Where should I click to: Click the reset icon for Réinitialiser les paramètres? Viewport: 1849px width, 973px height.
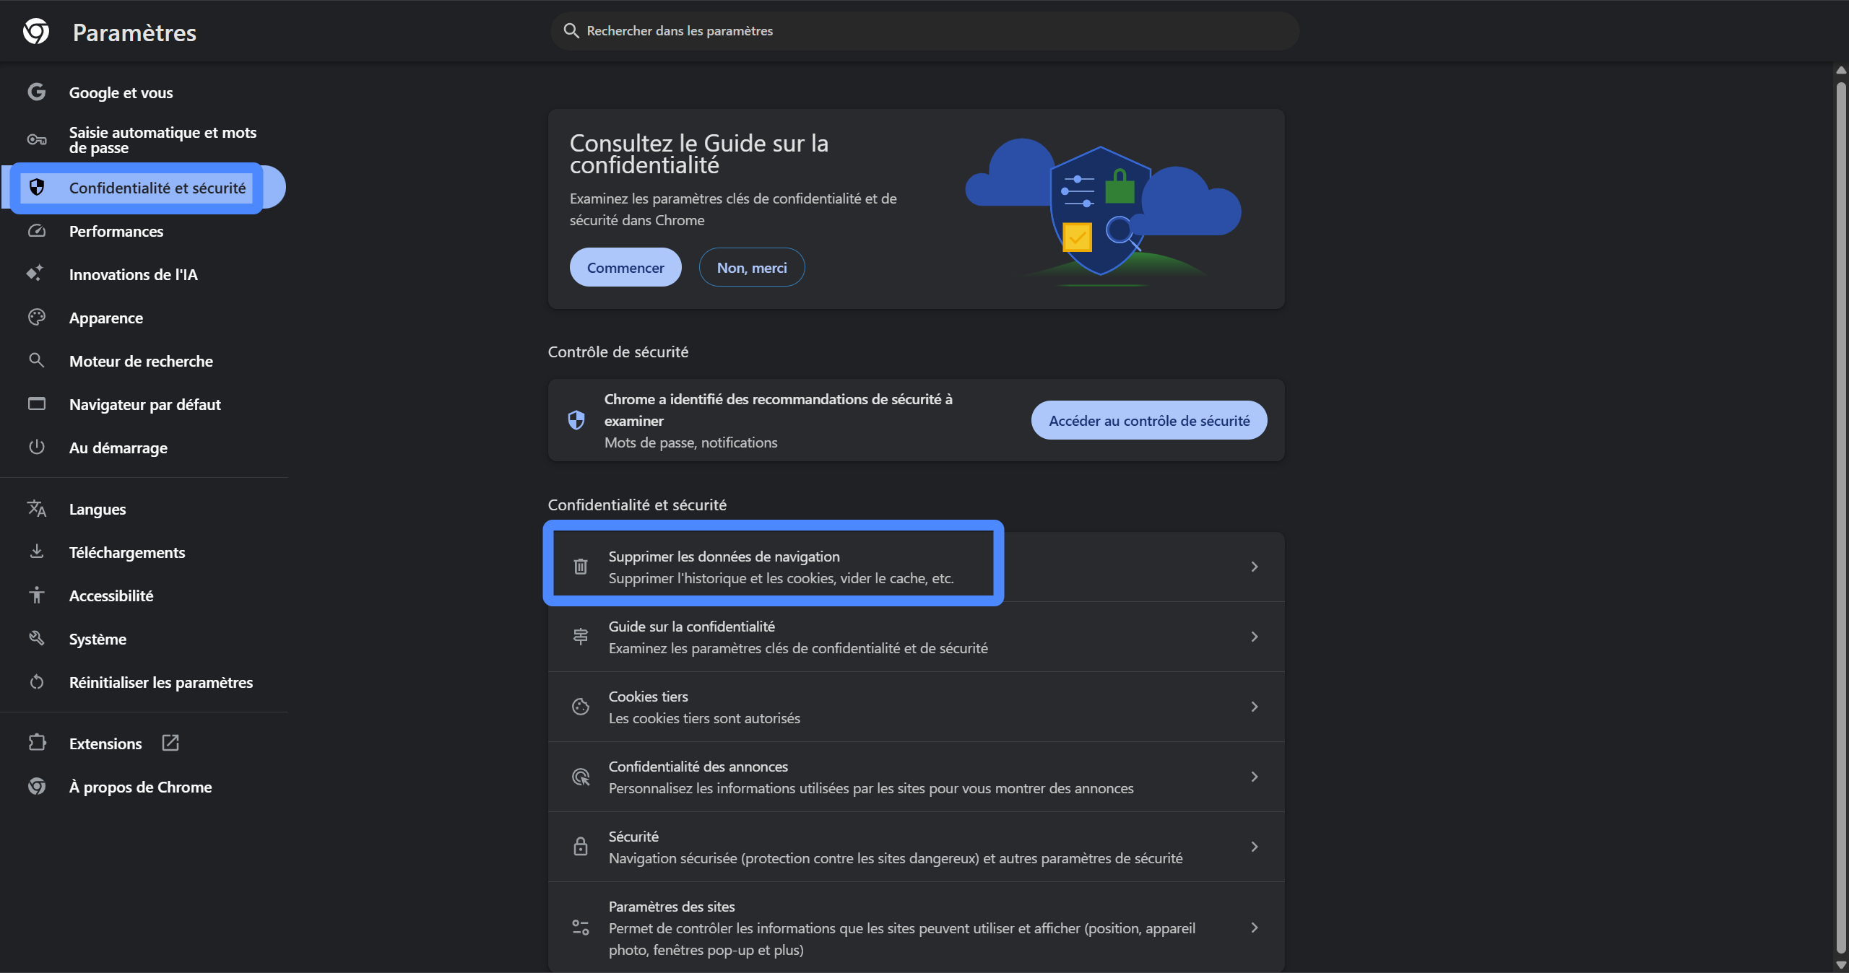[x=37, y=681]
